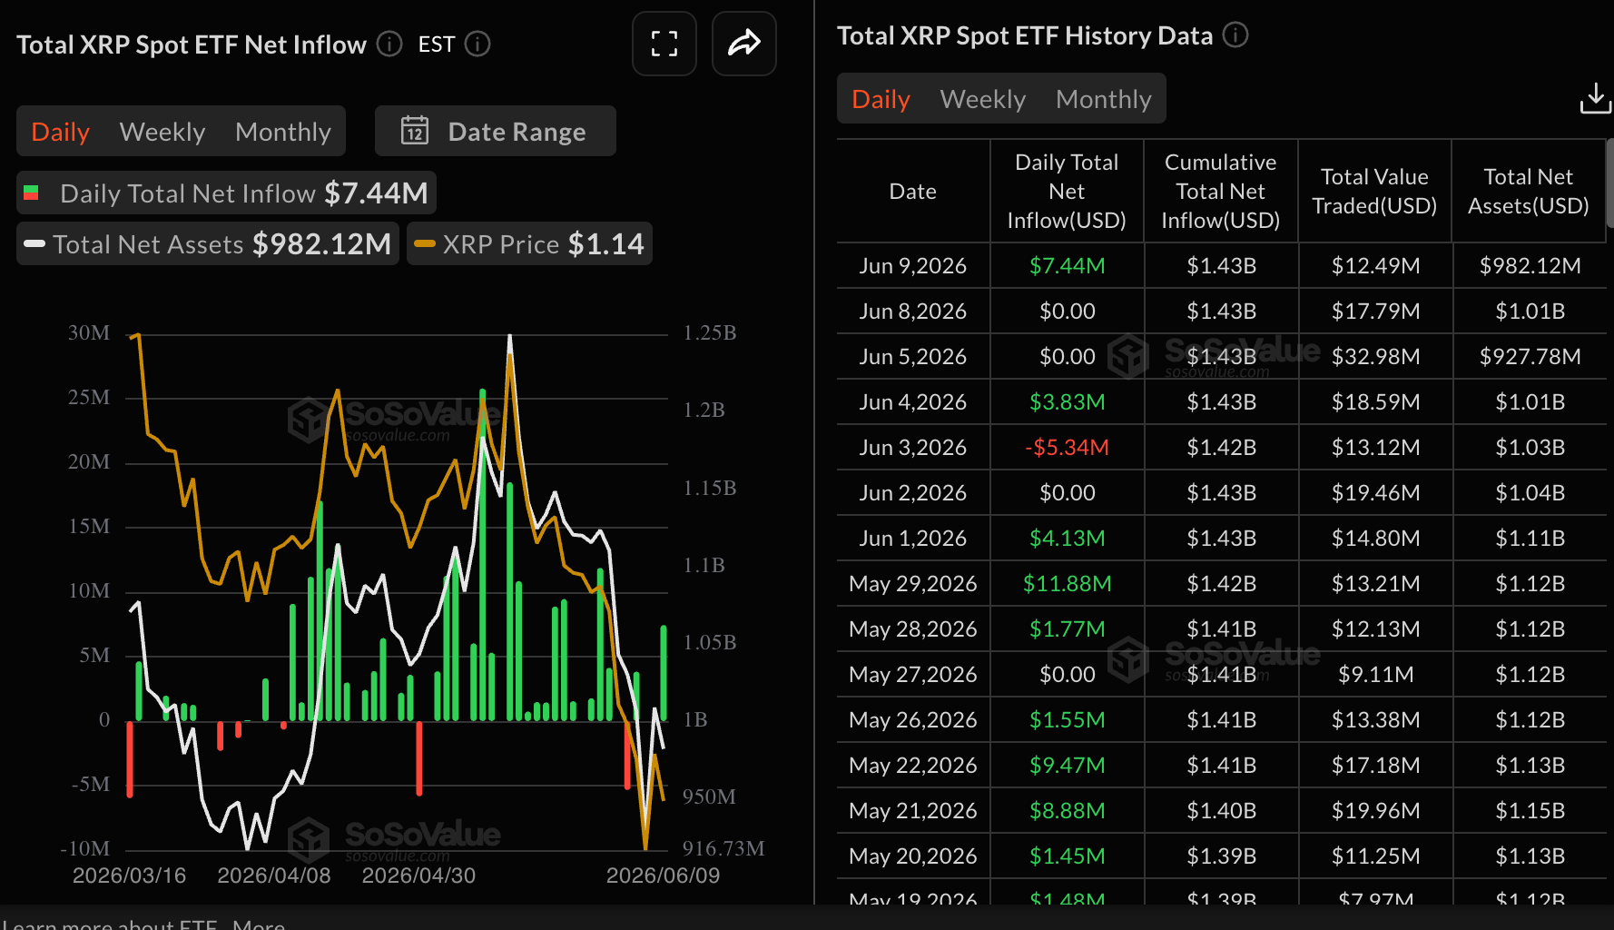The height and width of the screenshot is (930, 1614).
Task: Click Daily Total Net Inflow(USD) column header
Action: [1067, 191]
